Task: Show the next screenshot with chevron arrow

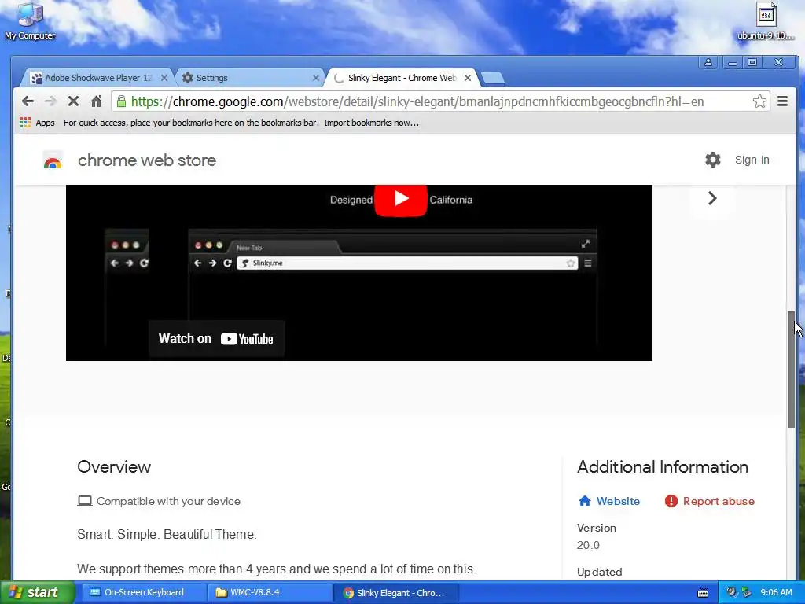Action: pos(712,198)
